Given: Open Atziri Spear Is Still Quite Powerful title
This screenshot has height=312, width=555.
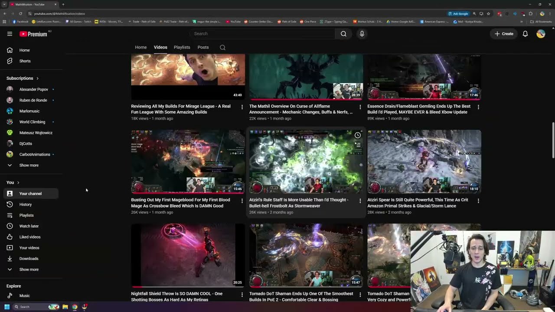Looking at the screenshot, I should (x=418, y=203).
